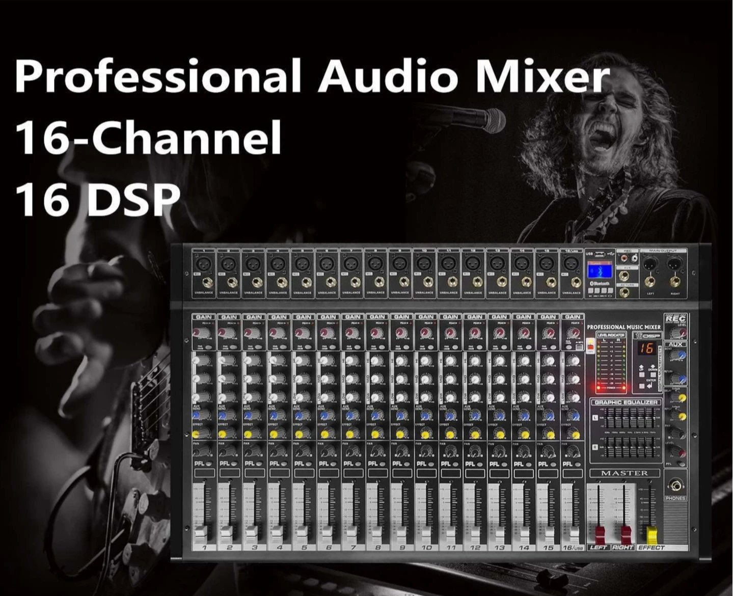Click the yellow EFFECT fader
Image resolution: width=733 pixels, height=596 pixels.
[x=651, y=534]
